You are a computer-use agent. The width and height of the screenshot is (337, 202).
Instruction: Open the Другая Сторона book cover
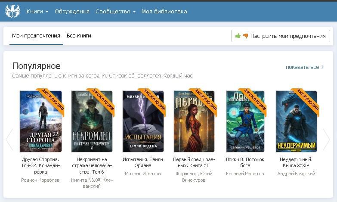pyautogui.click(x=41, y=121)
